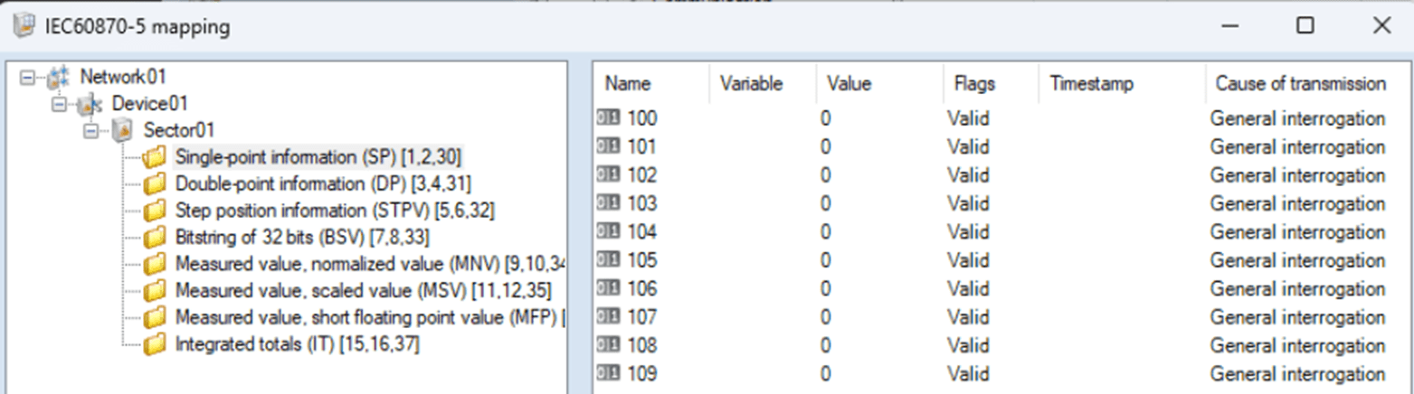Click the data point icon for row 106
The width and height of the screenshot is (1414, 394).
pos(608,288)
